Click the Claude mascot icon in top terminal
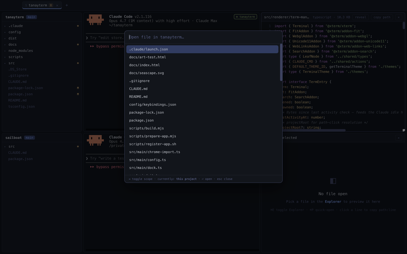Screen dimensions: 407x254 coord(95,20)
